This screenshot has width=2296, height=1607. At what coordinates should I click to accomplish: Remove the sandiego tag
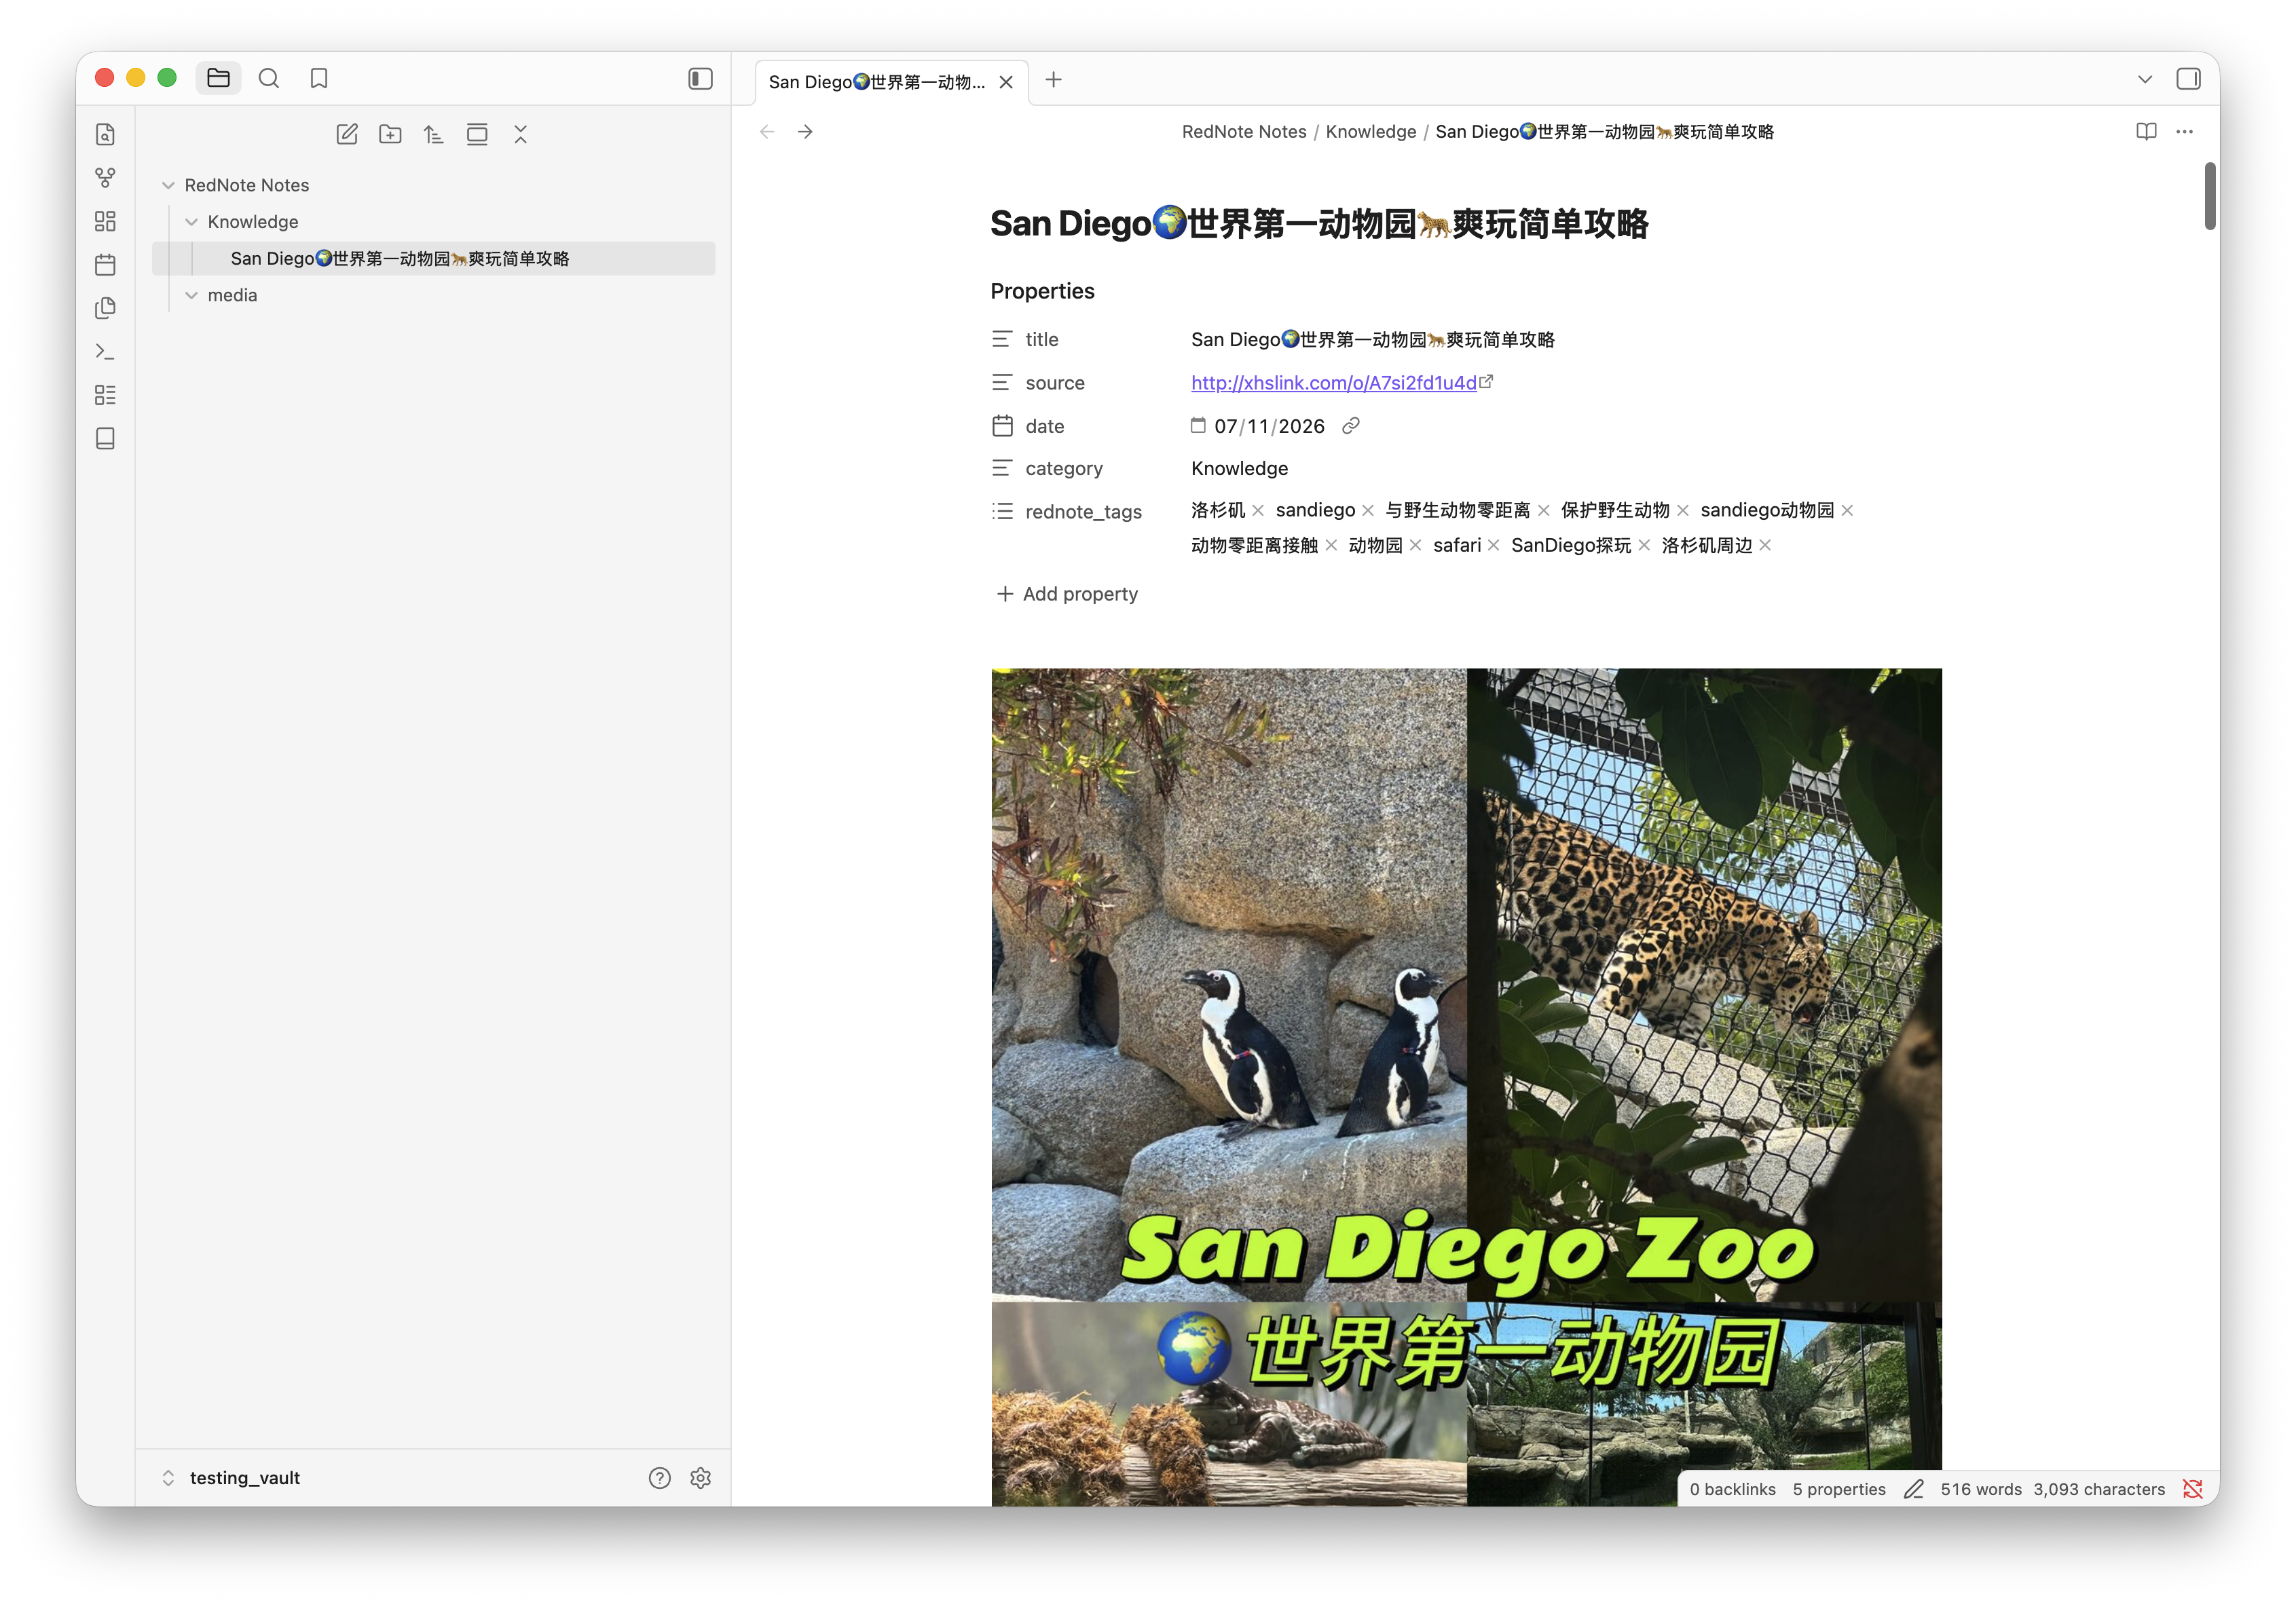pos(1368,511)
